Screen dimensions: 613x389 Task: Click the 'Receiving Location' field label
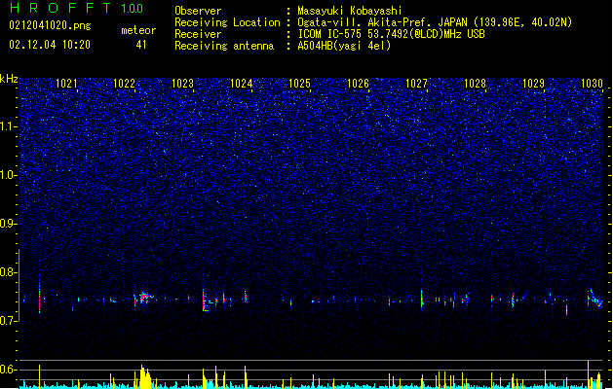[x=227, y=22]
